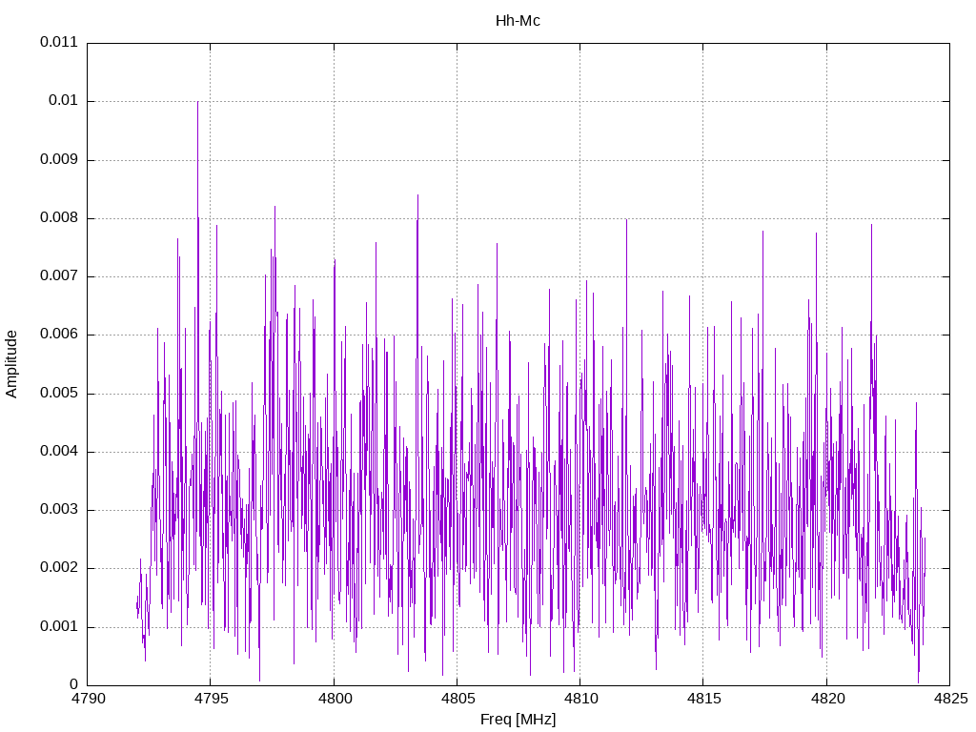The height and width of the screenshot is (732, 976).
Task: Click the 0.005 y-axis tick label
Action: (59, 393)
